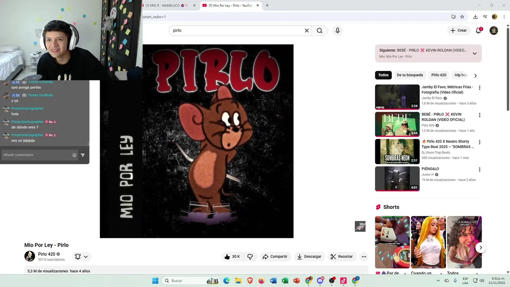Click the send arrow in chat box
Screen dimensions: 510x287
[82, 155]
